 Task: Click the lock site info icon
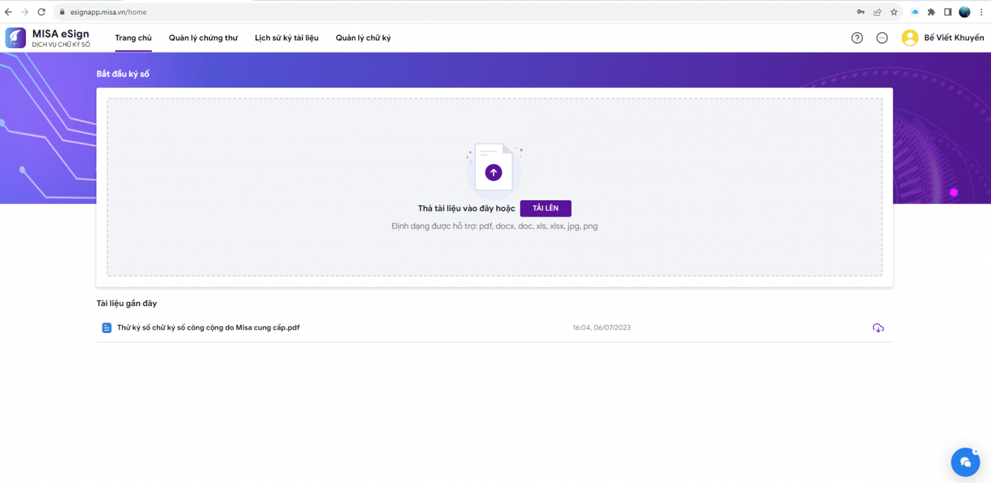tap(62, 12)
